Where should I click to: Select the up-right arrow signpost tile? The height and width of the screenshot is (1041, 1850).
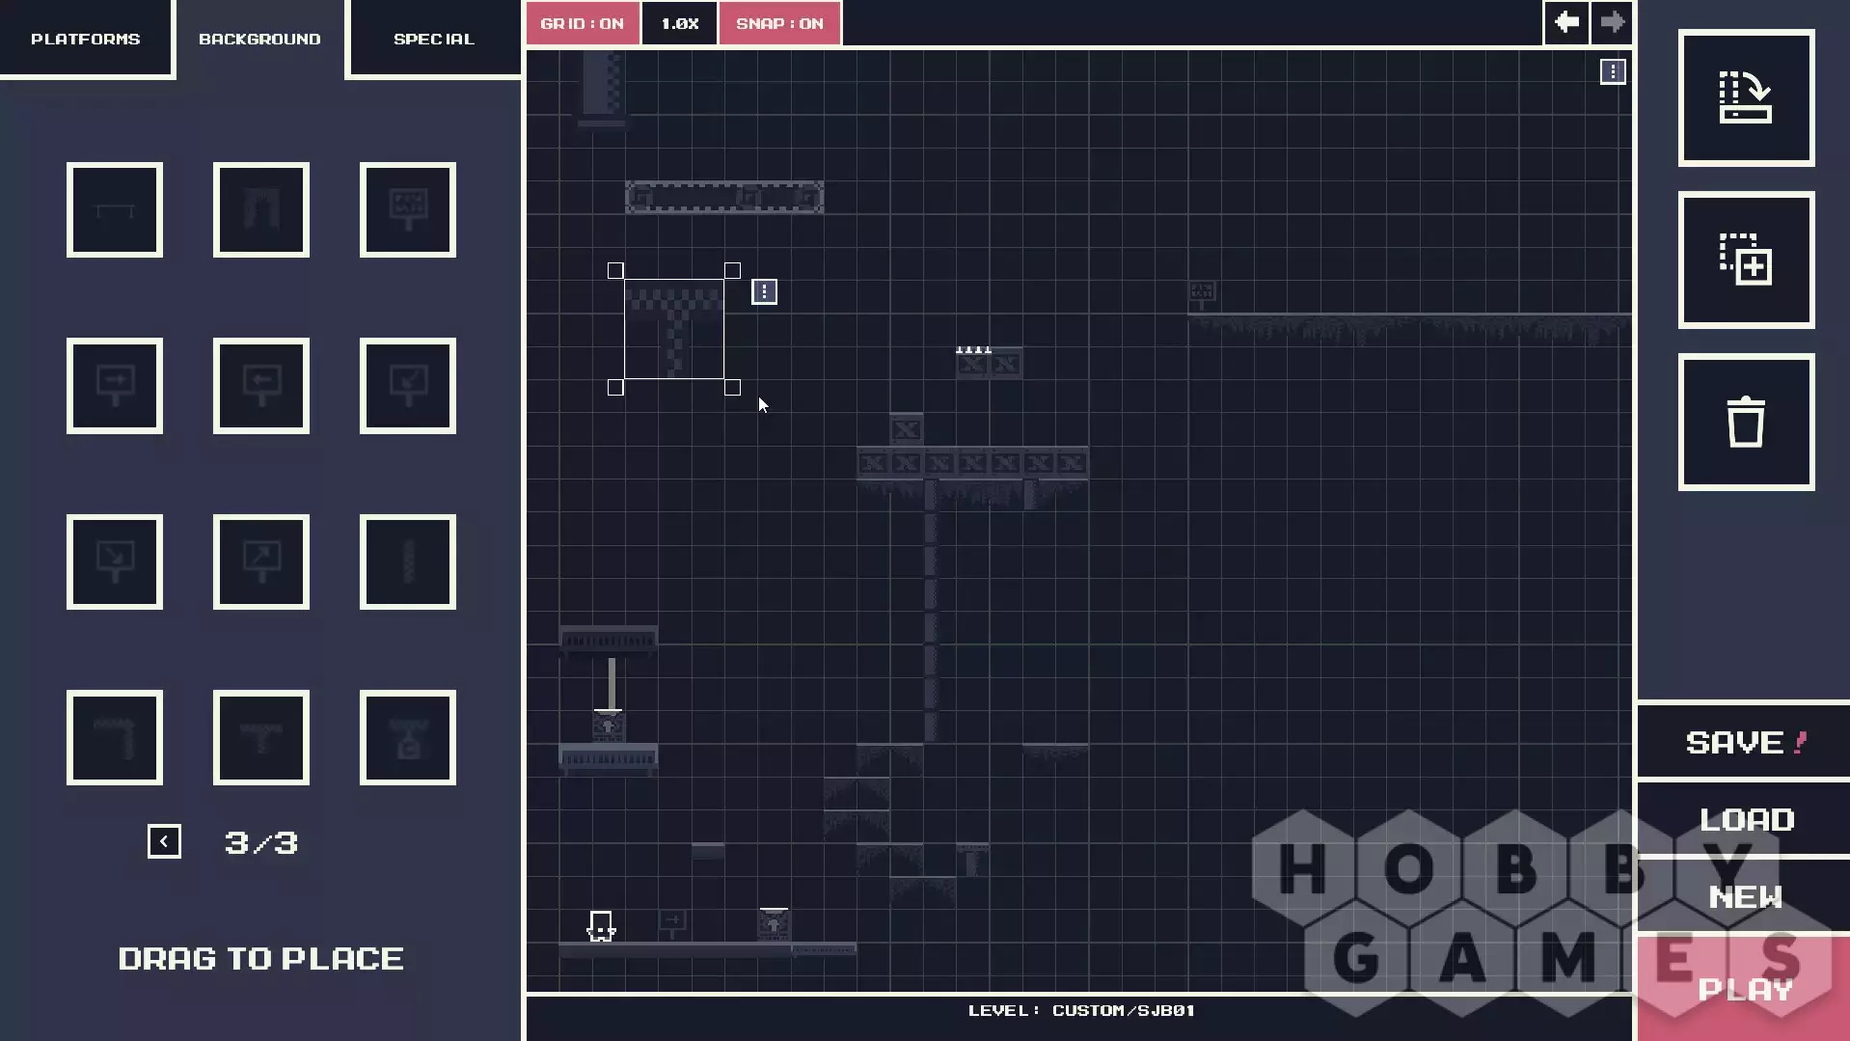[x=261, y=562]
